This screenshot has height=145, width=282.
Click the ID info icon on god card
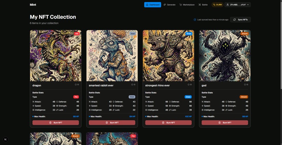(x=245, y=84)
